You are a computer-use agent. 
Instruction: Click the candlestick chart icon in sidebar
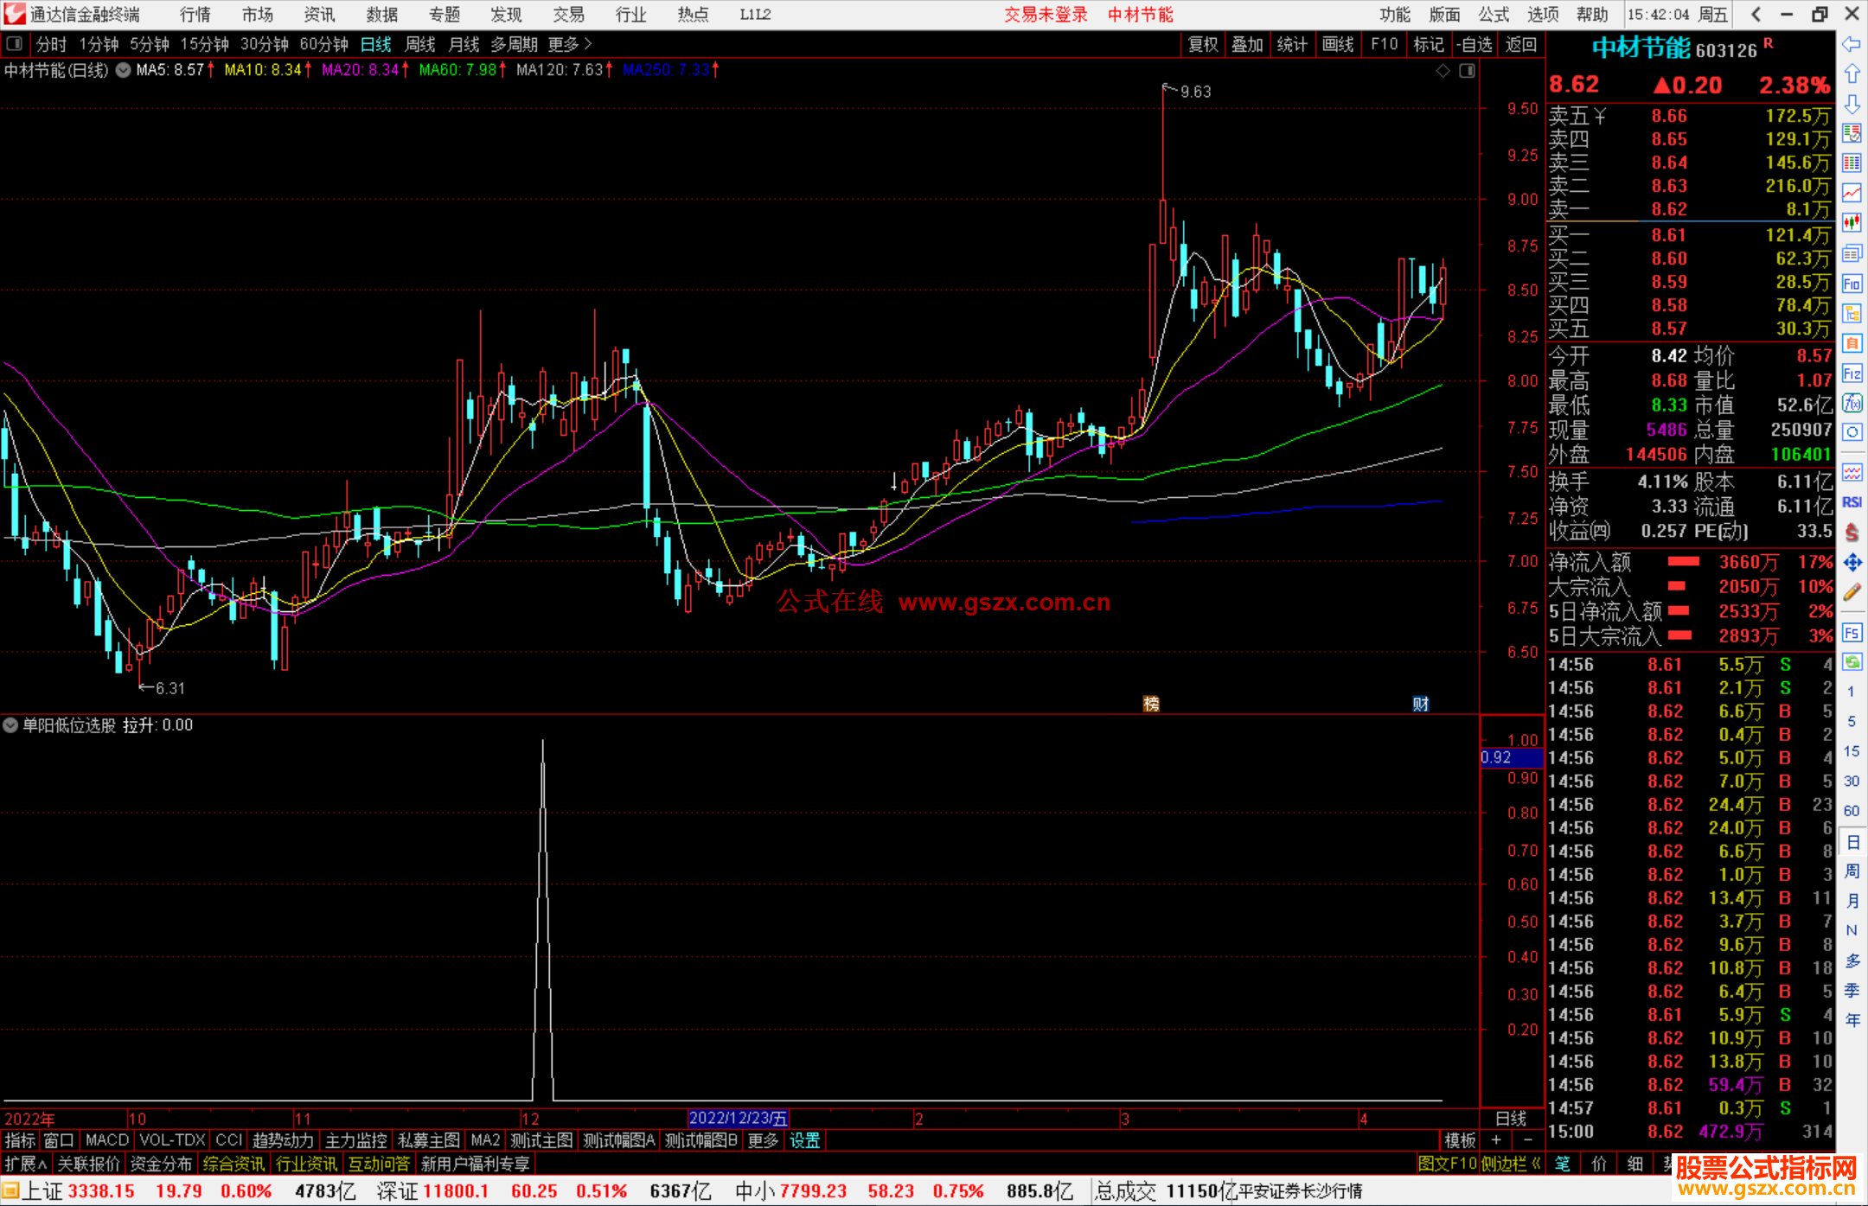click(x=1851, y=222)
